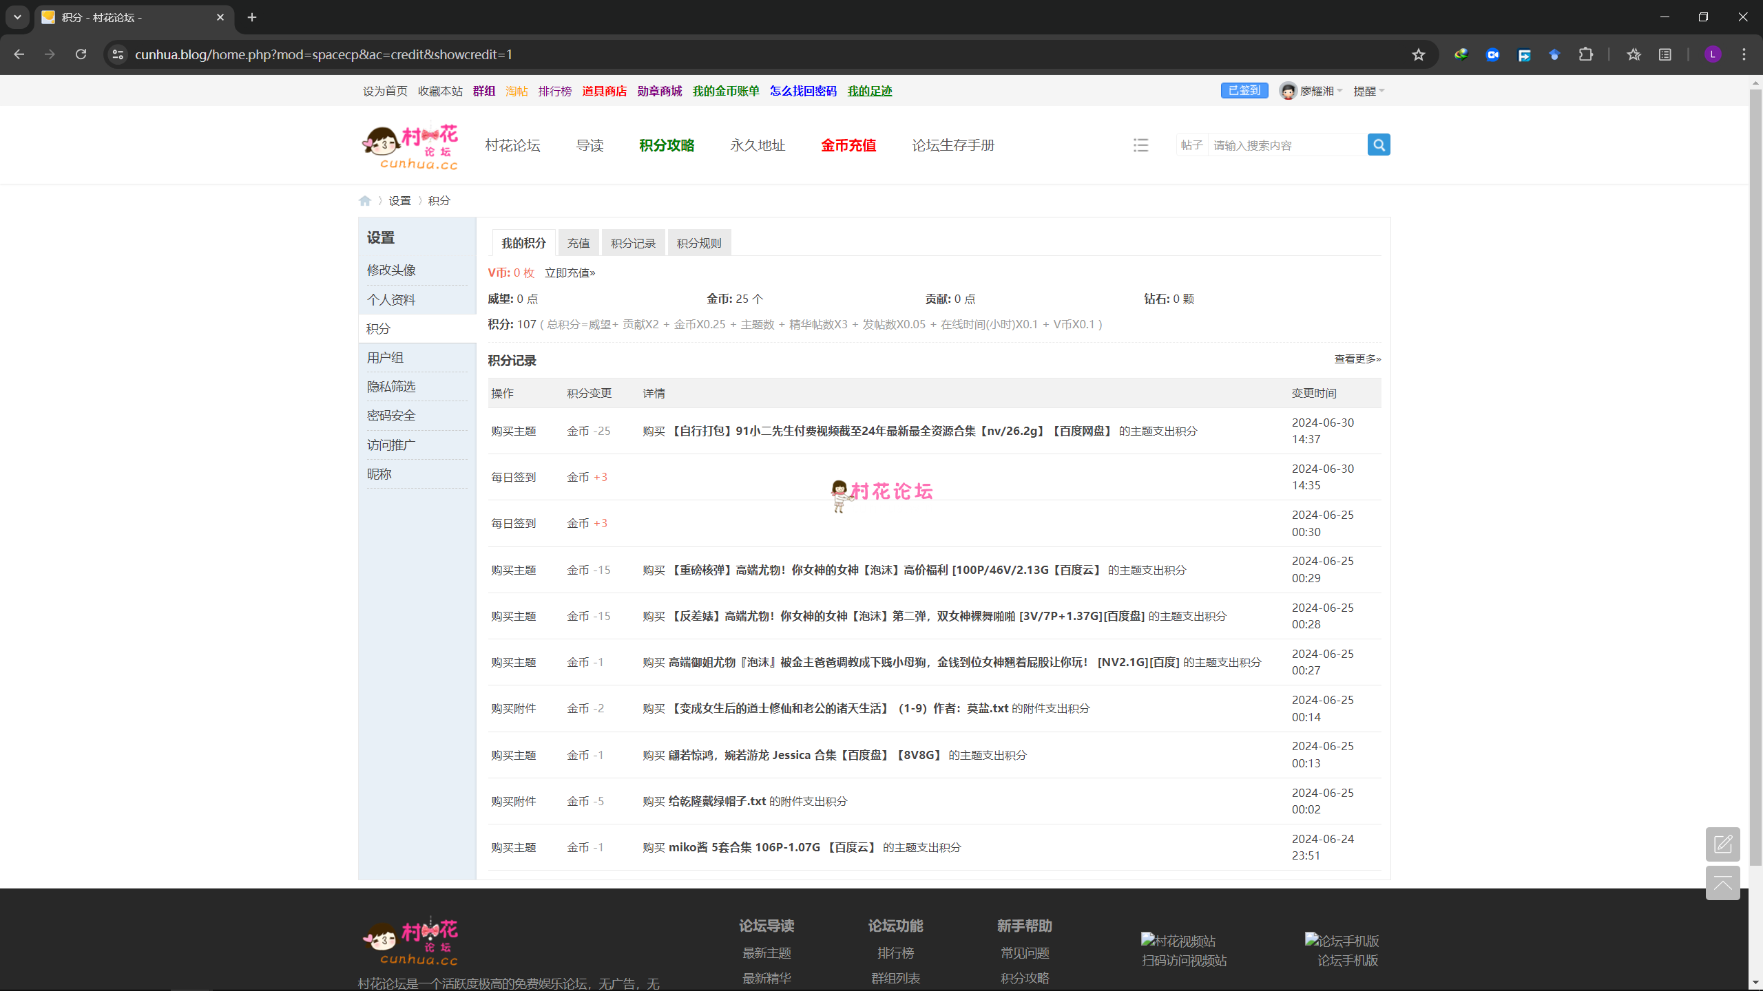Image resolution: width=1763 pixels, height=991 pixels.
Task: Open the 帖子 search type selector
Action: [x=1191, y=145]
